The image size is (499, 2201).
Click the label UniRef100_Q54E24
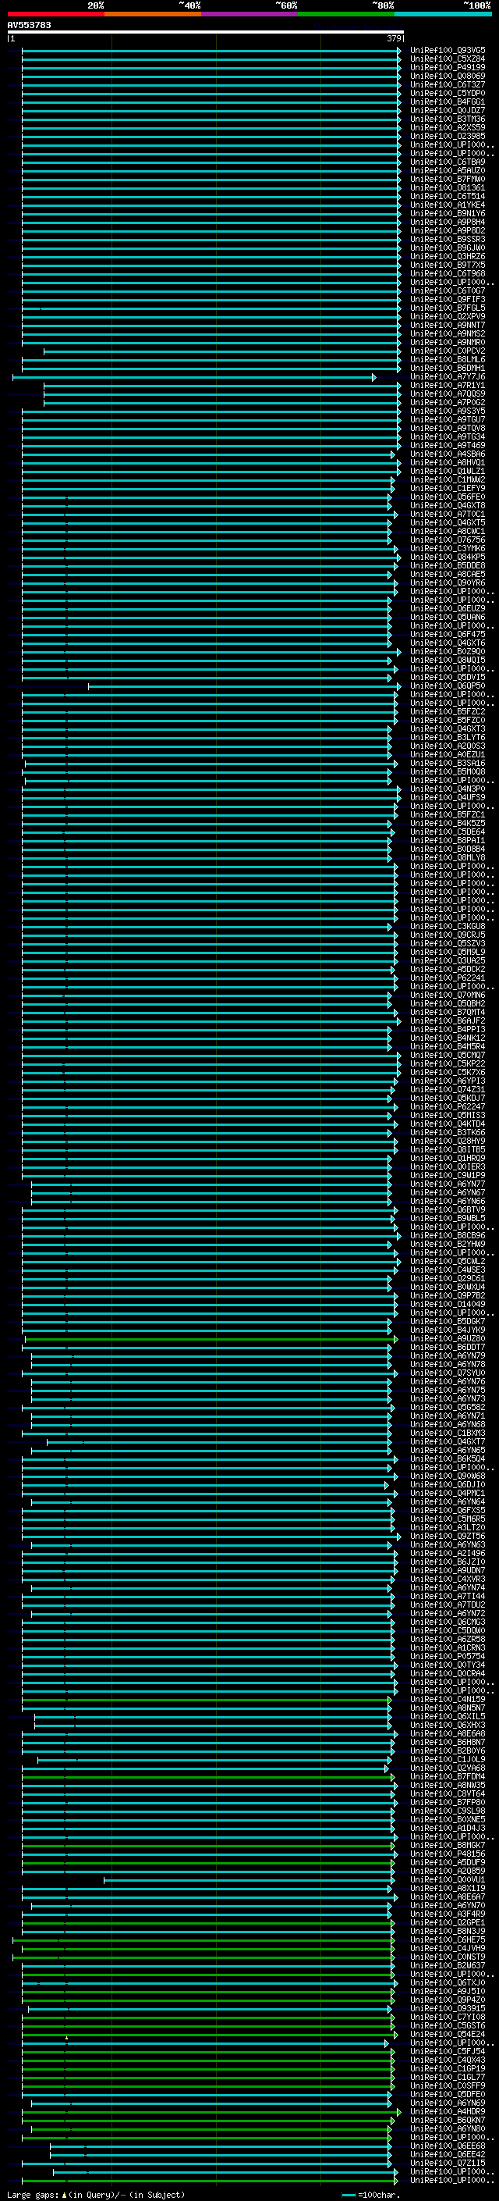click(x=448, y=2035)
